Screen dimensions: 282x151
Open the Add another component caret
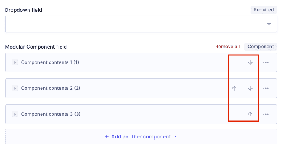tap(175, 136)
